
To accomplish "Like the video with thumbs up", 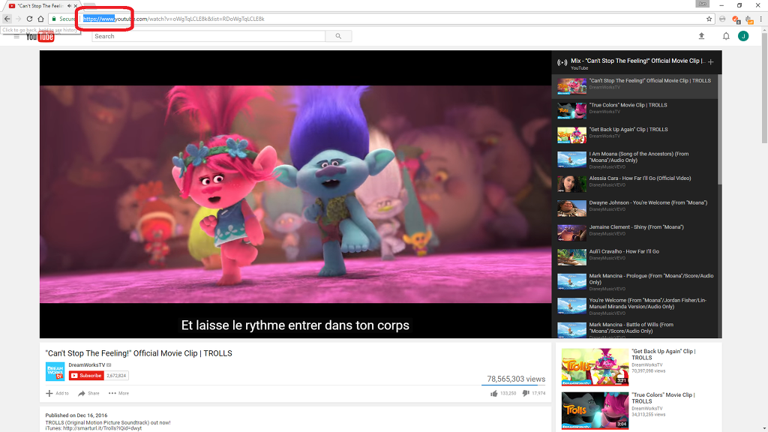I will coord(493,393).
